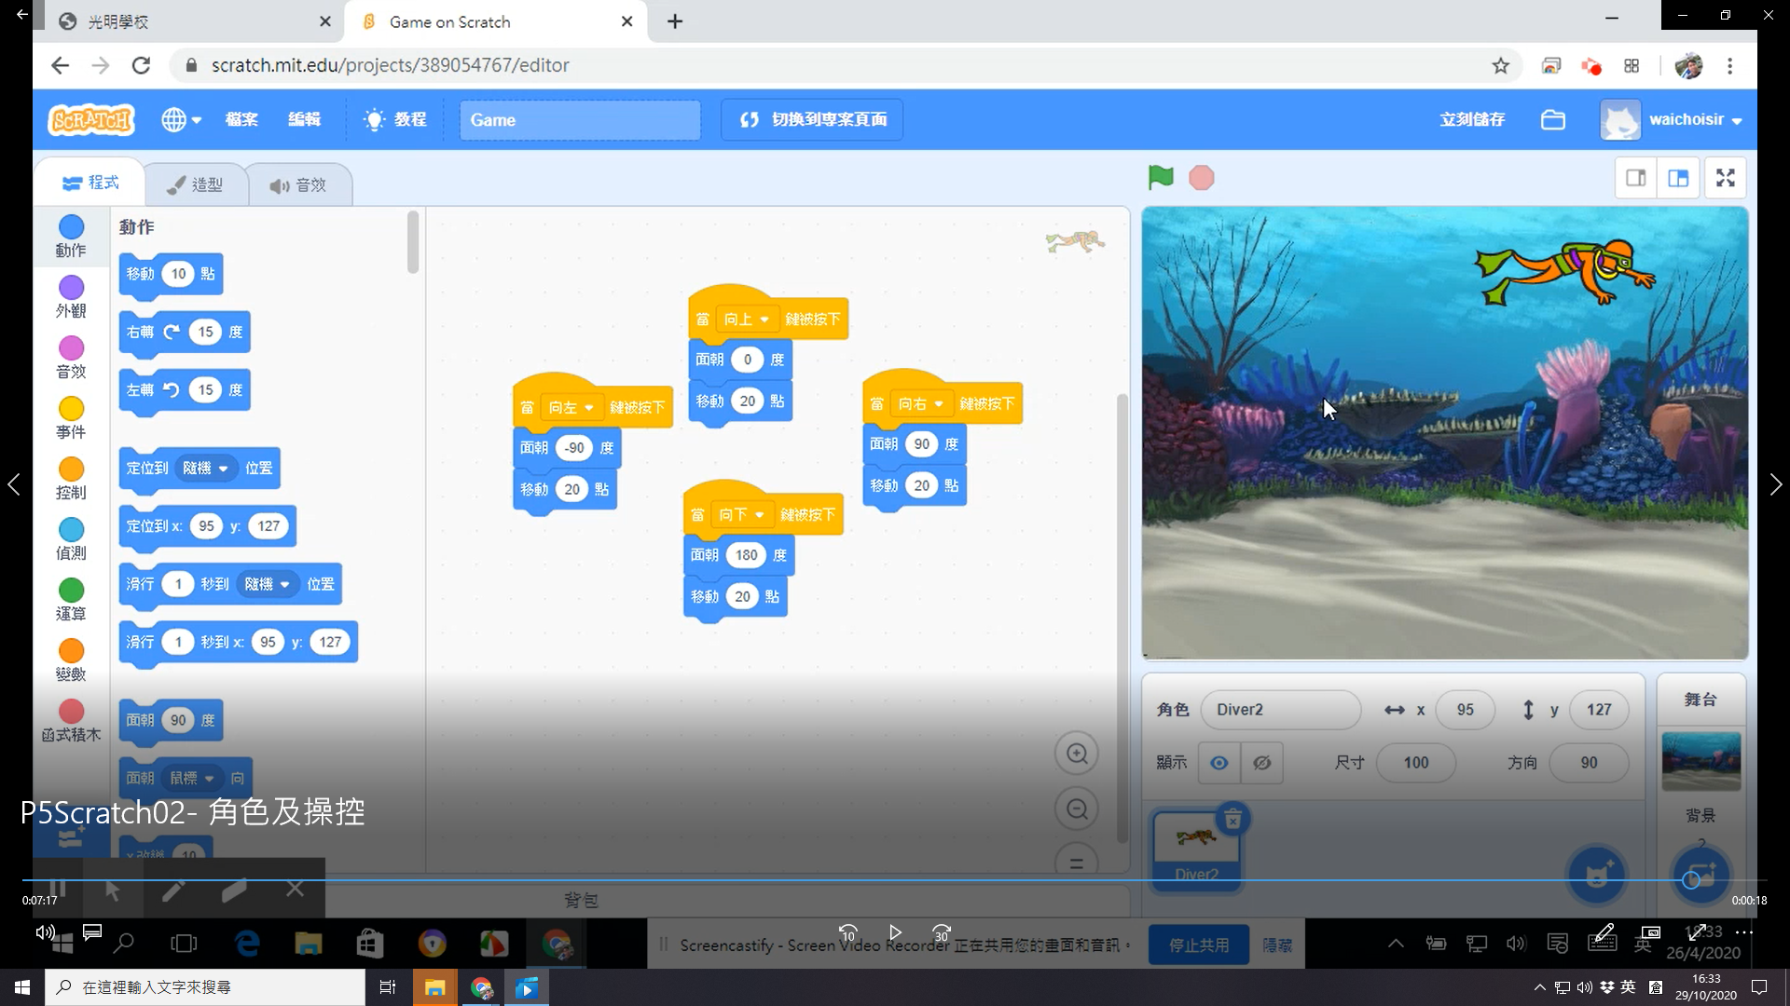Viewport: 1790px width, 1006px height.
Task: Zoom out the script workspace
Action: tap(1077, 809)
